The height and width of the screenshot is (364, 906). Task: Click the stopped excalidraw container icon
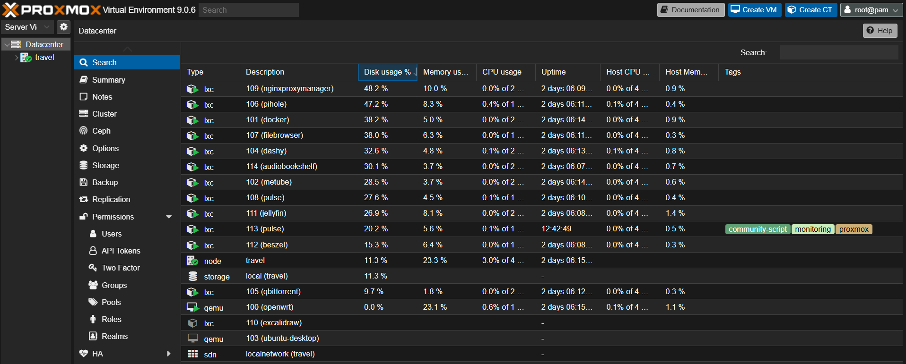[x=192, y=323]
